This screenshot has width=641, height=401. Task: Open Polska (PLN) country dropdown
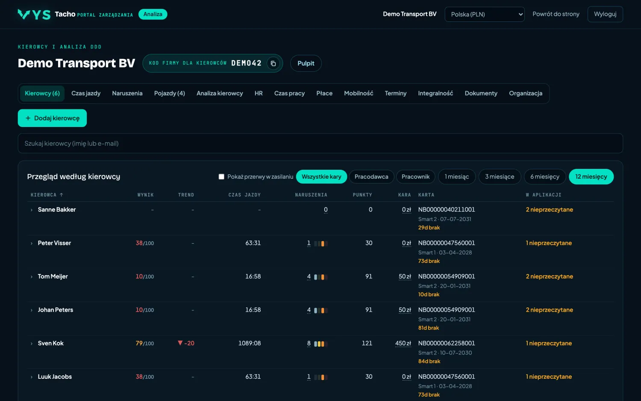485,14
